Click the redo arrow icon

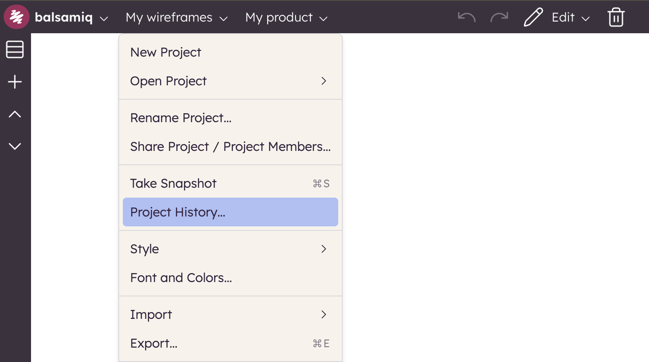[x=499, y=18]
